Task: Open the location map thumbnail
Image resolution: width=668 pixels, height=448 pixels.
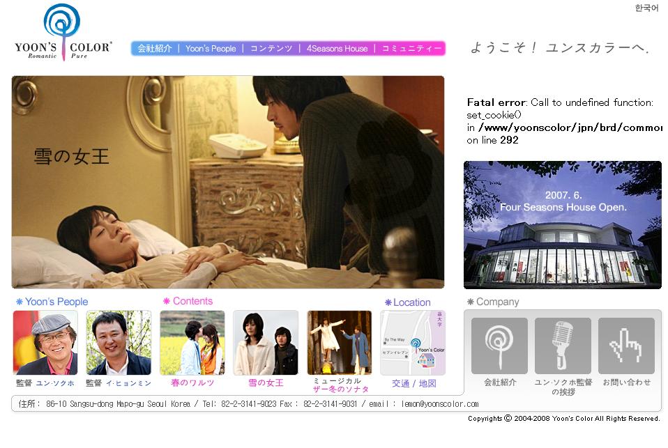Action: point(413,343)
